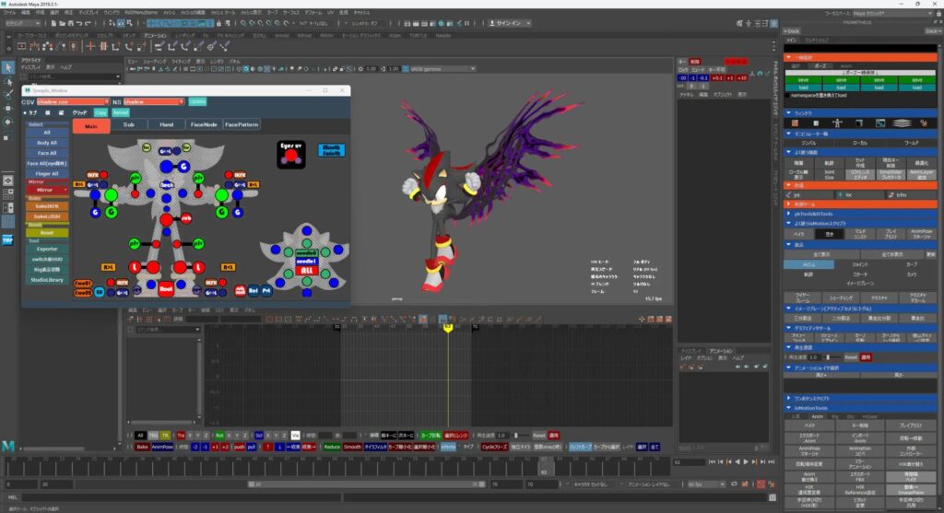This screenshot has height=513, width=944.
Task: Switch to the Hand tab in picker
Action: [x=166, y=124]
